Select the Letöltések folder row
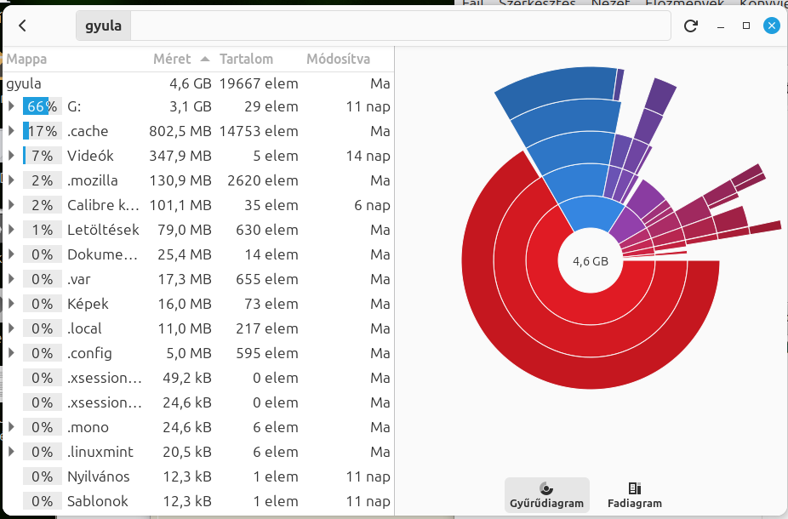The image size is (788, 519). click(x=103, y=230)
